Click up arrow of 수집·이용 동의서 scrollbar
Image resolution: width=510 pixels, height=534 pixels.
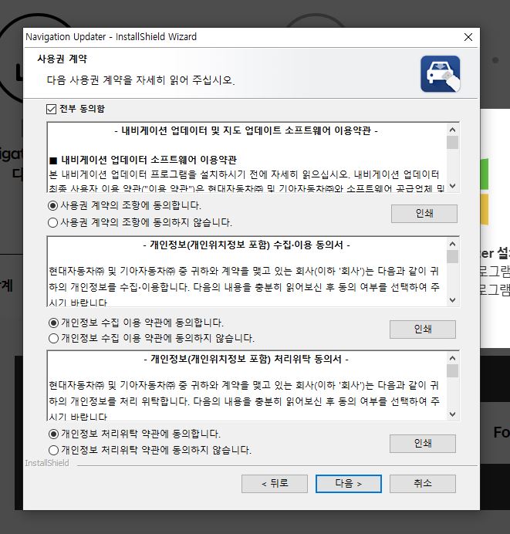click(452, 244)
